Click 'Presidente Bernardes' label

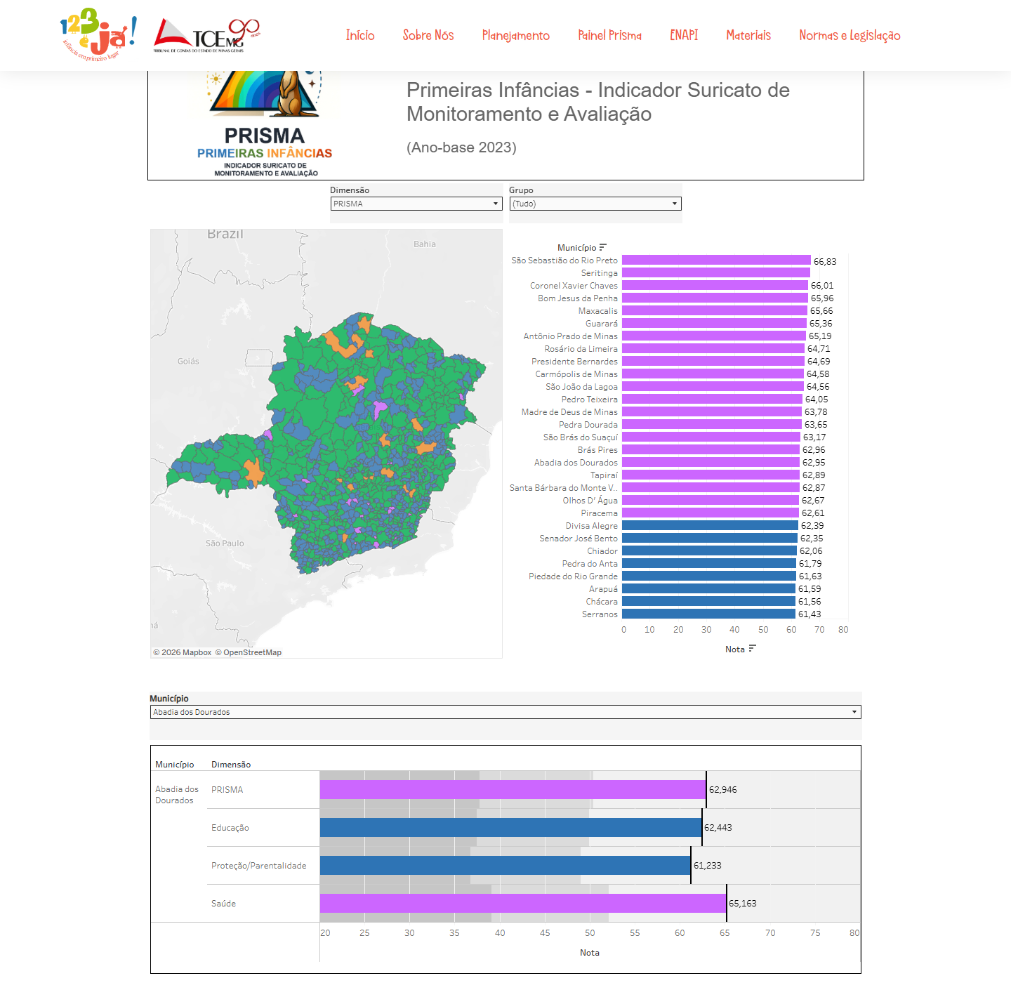575,362
